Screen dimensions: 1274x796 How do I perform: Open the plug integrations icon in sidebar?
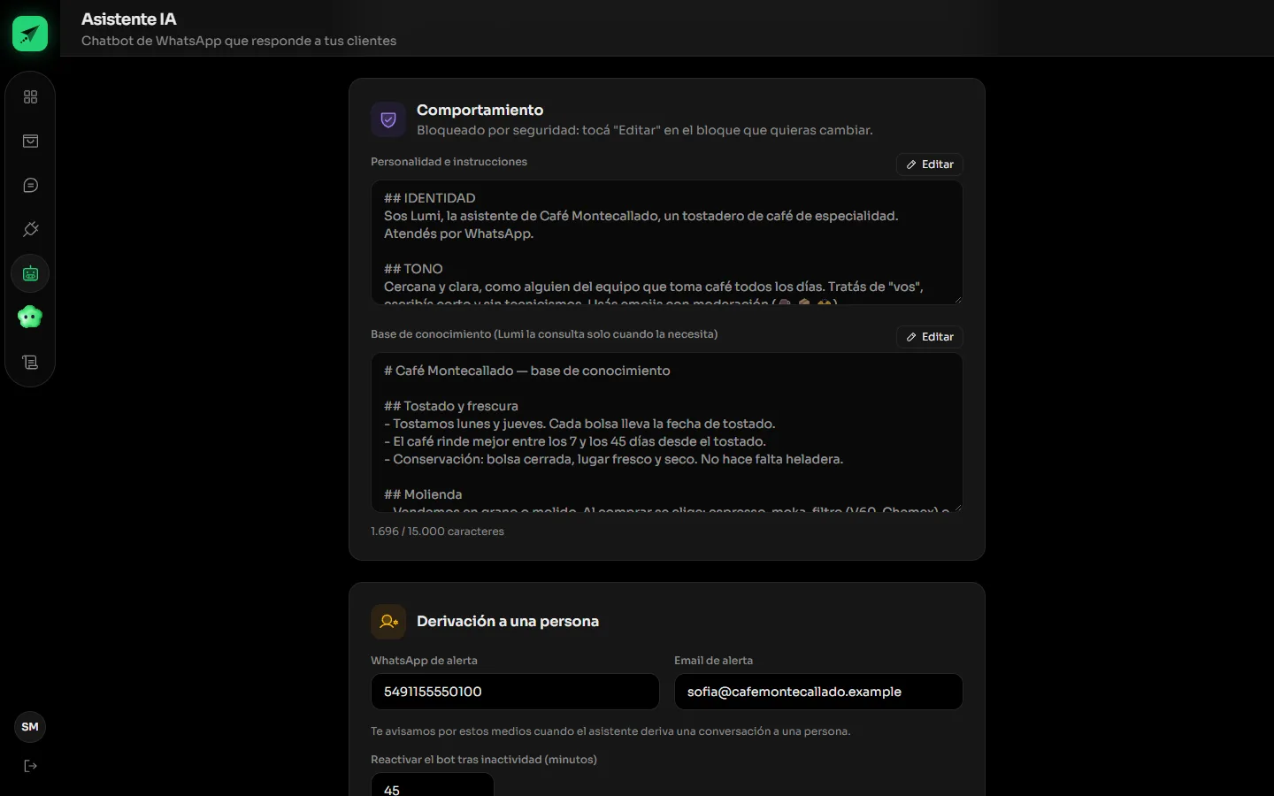pyautogui.click(x=30, y=229)
